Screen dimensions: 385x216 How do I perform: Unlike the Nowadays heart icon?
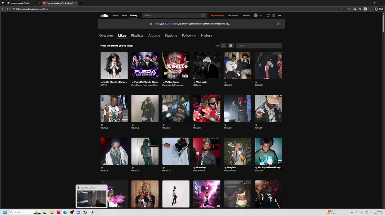click(x=194, y=168)
